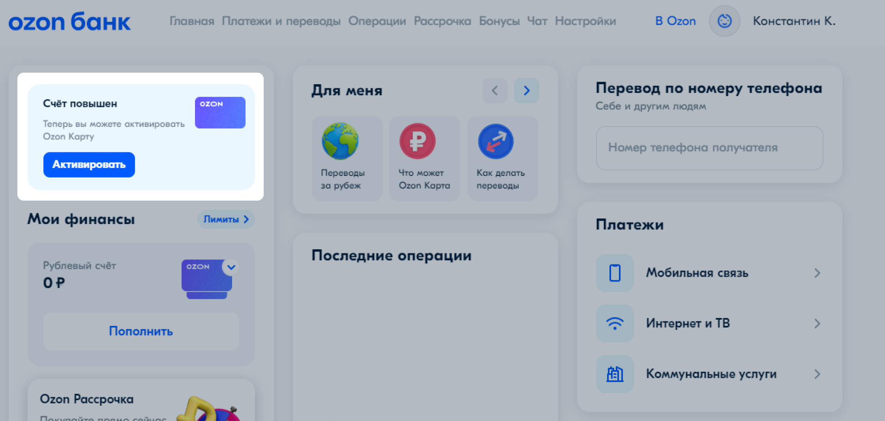Open the Бонусы menu item

[499, 21]
